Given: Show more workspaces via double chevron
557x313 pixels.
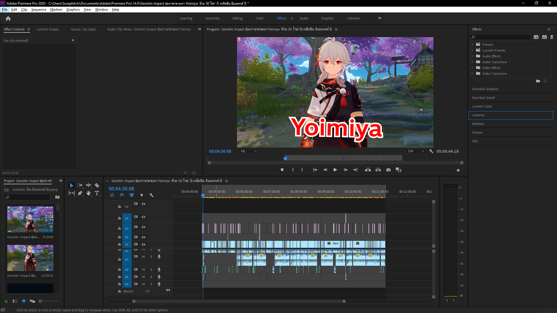Looking at the screenshot, I should tap(380, 18).
